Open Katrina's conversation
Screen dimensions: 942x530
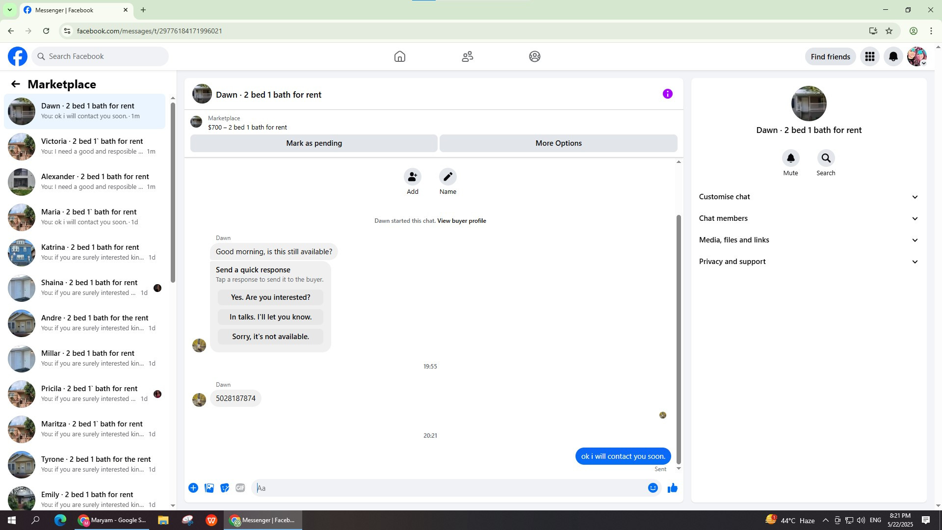tap(84, 253)
